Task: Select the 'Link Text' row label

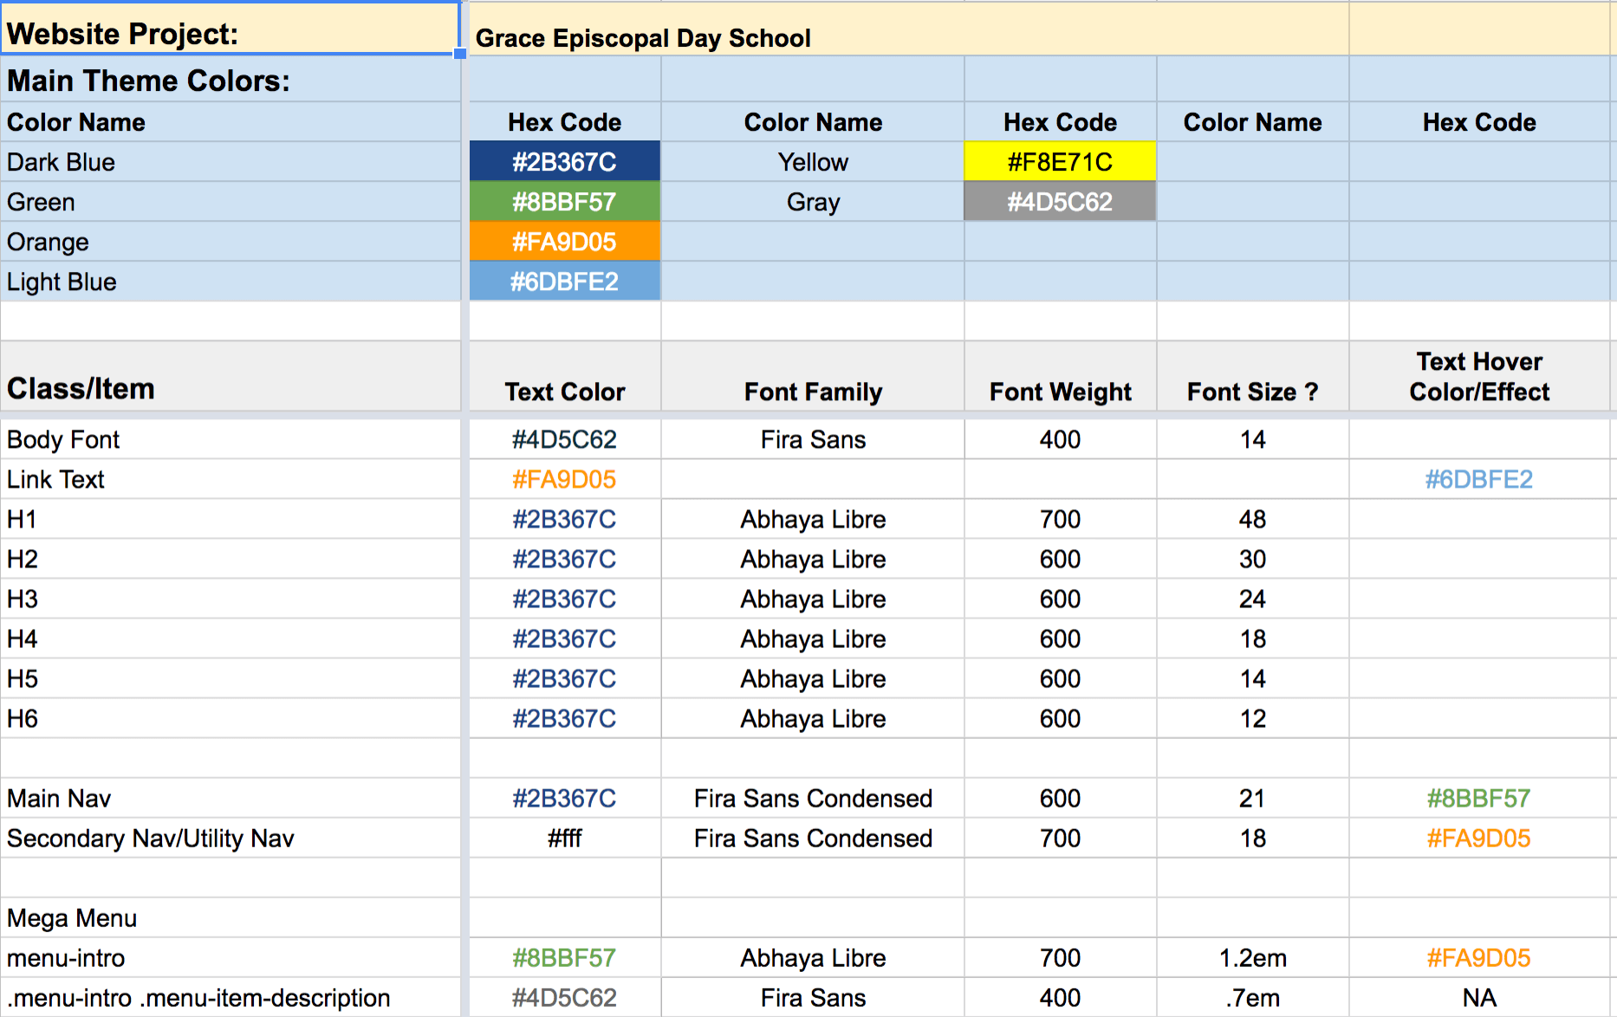Action: [x=231, y=479]
